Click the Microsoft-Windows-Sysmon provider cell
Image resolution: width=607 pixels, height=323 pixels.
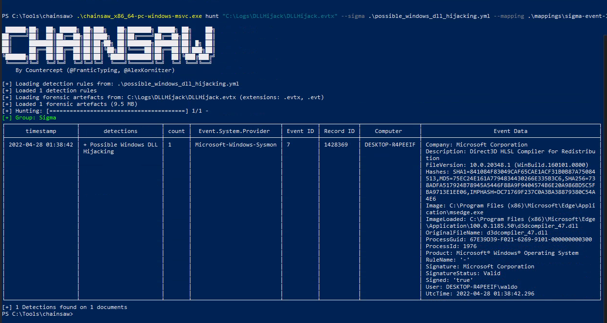pyautogui.click(x=236, y=145)
